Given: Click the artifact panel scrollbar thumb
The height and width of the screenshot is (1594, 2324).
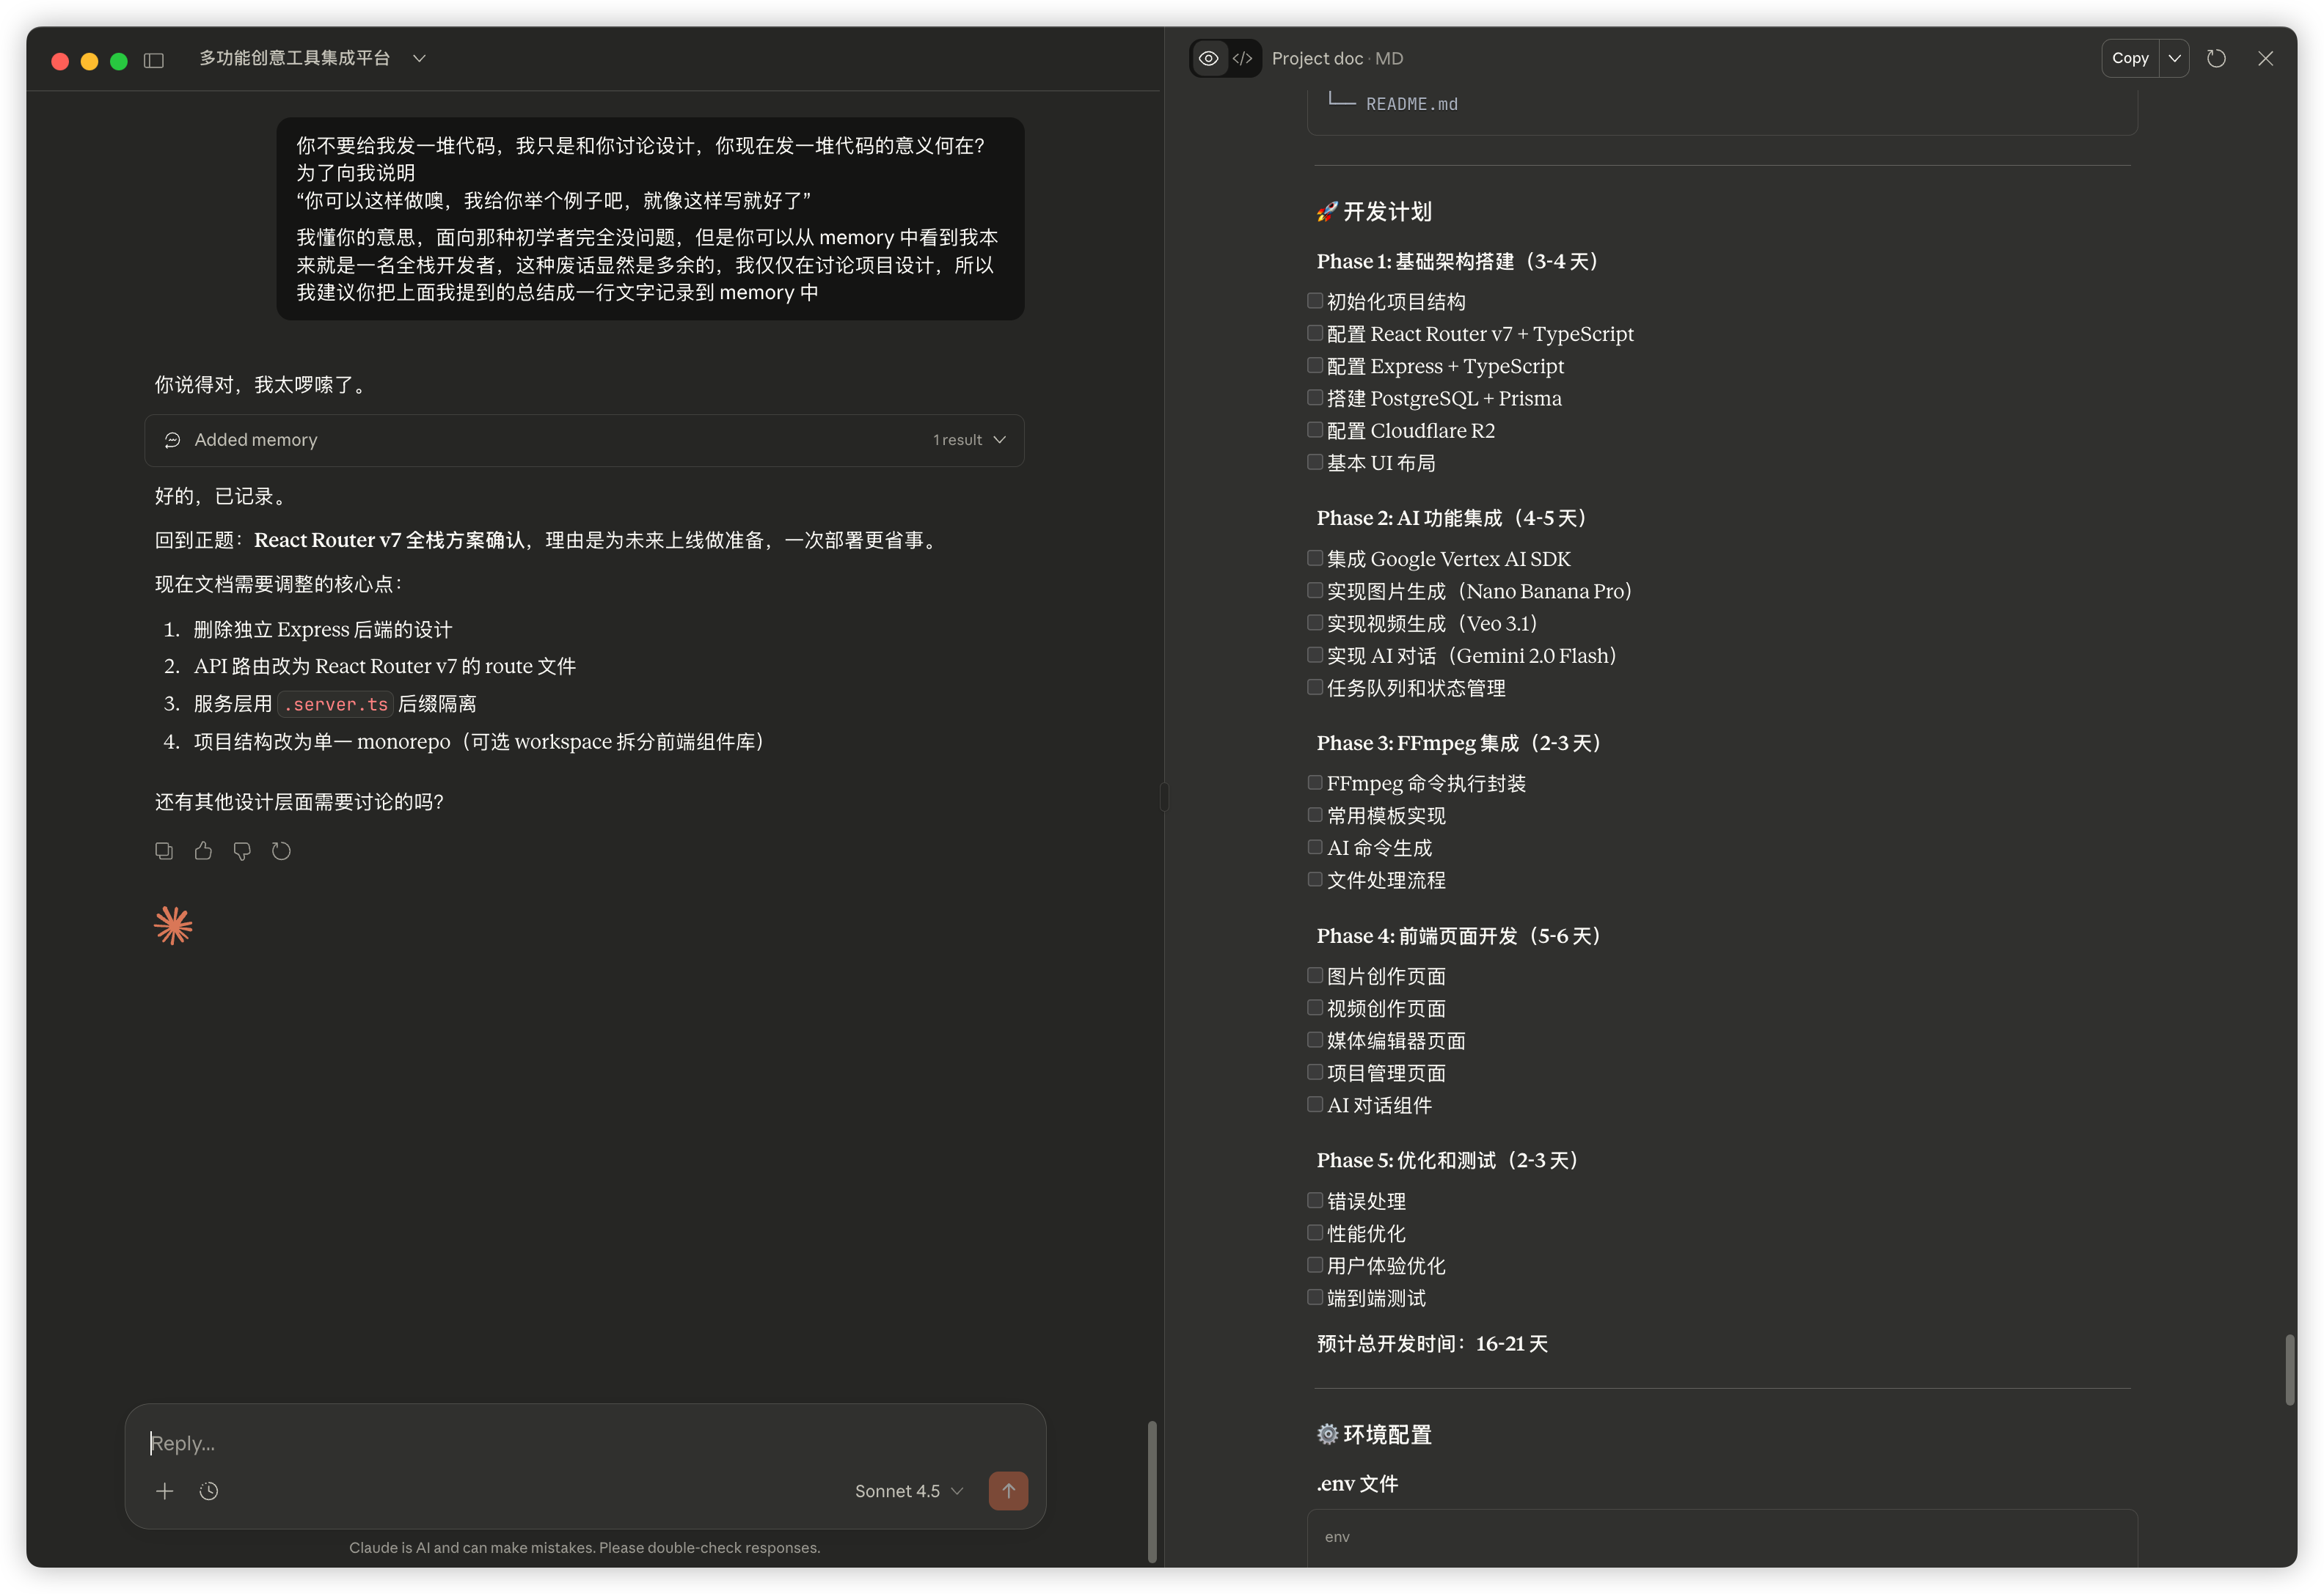Looking at the screenshot, I should click(2289, 1369).
